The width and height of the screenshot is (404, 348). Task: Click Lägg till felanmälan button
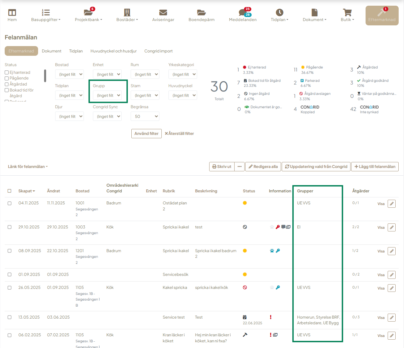coord(375,167)
